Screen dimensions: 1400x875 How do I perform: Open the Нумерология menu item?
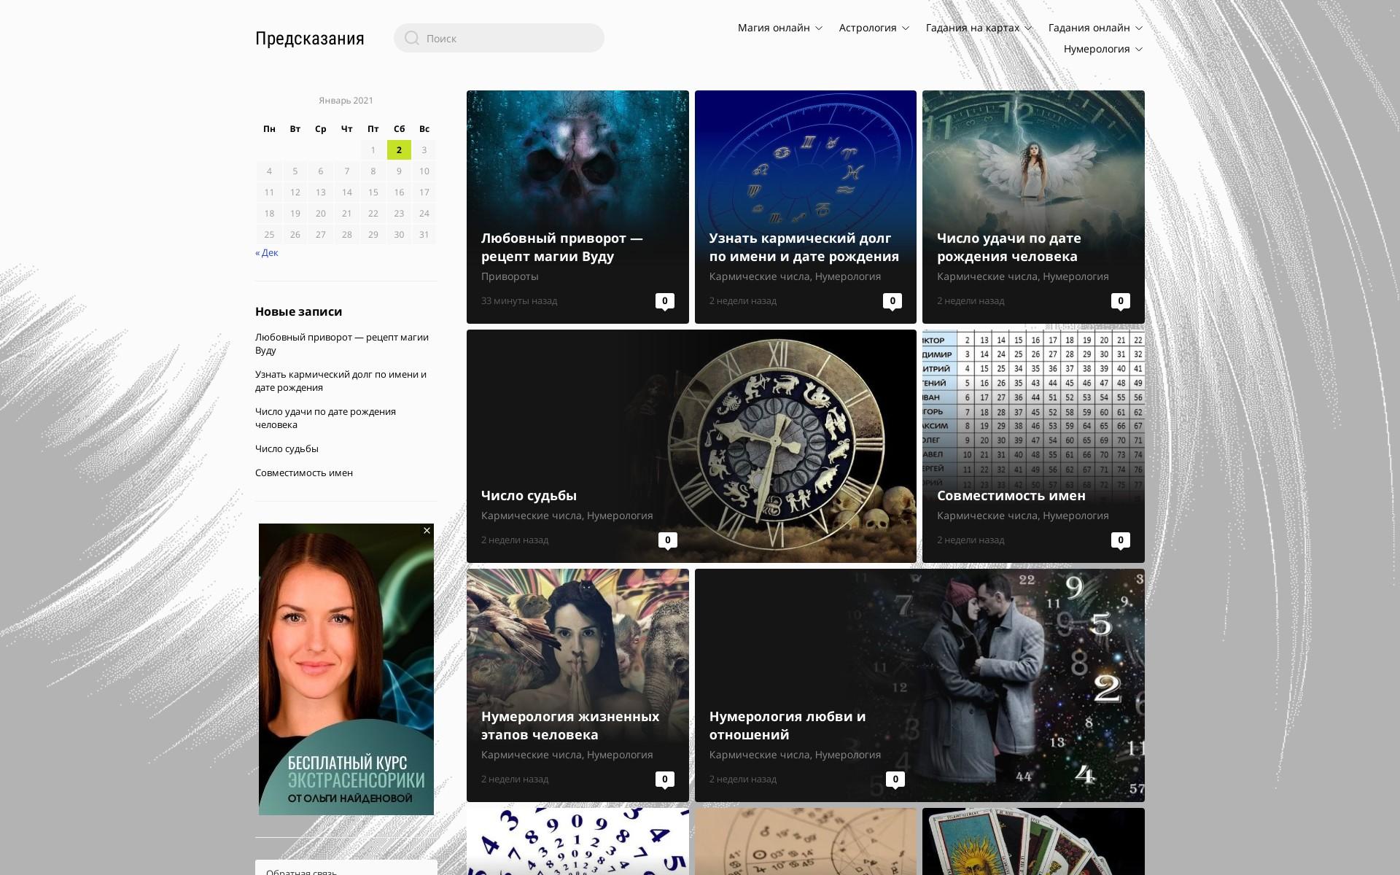(1102, 49)
